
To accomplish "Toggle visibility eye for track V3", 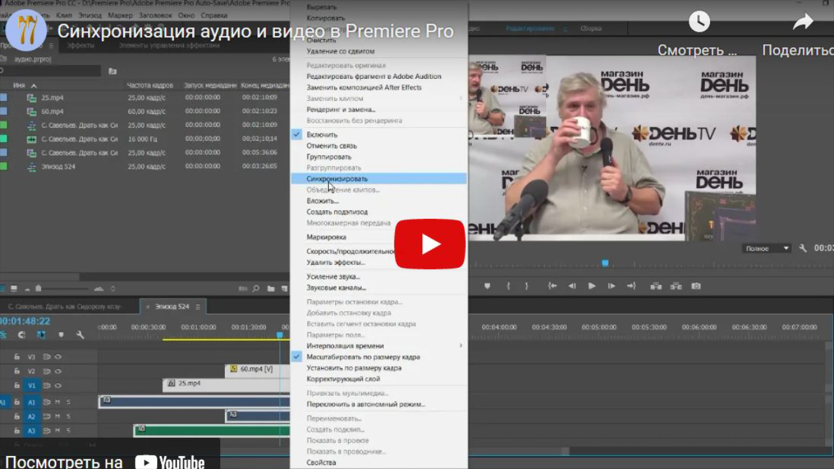I will coord(58,357).
